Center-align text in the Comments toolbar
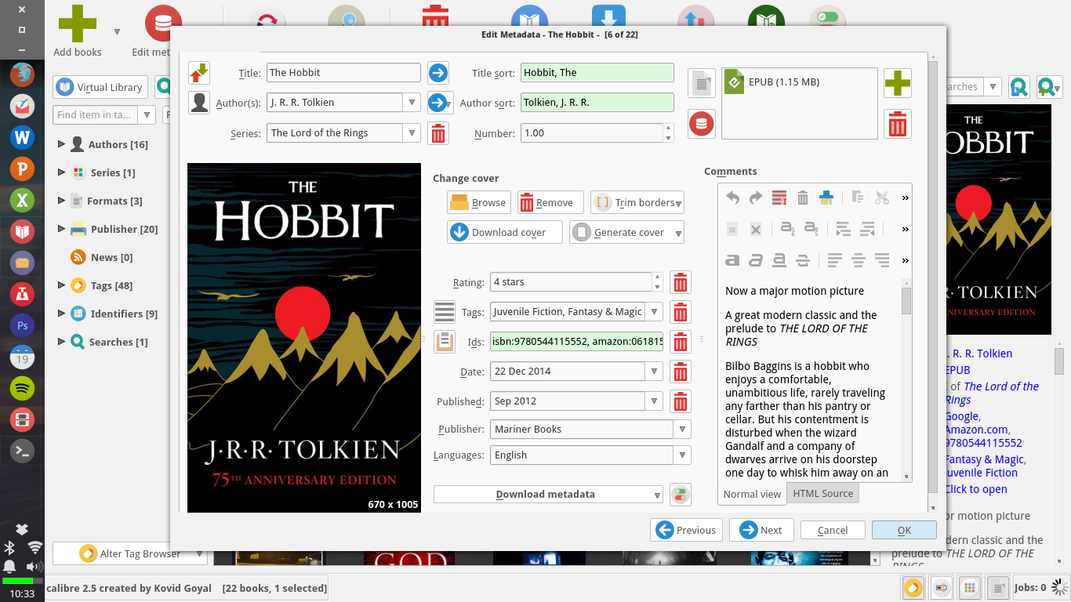The height and width of the screenshot is (602, 1071). point(859,260)
